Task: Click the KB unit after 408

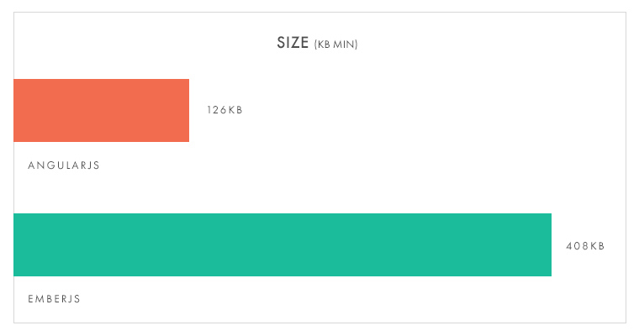Action: (x=598, y=246)
